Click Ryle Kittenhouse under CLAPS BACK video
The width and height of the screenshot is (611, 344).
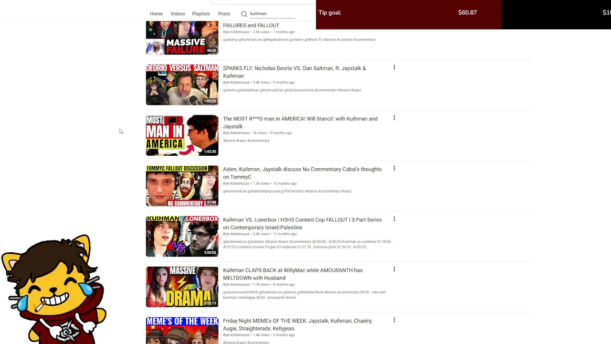click(236, 284)
